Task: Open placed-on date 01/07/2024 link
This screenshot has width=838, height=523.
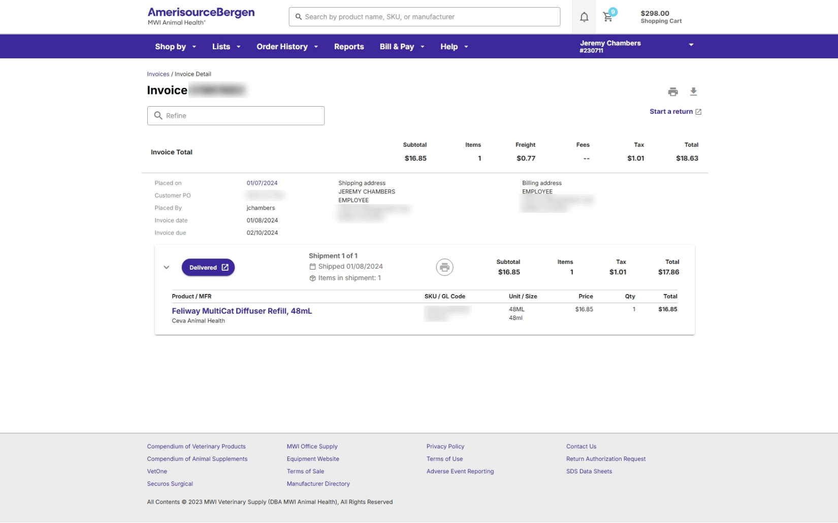Action: click(x=262, y=183)
